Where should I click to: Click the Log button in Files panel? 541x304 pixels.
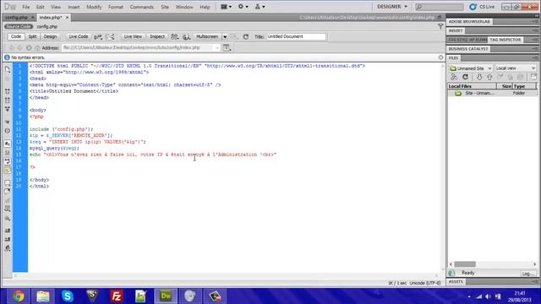527,274
